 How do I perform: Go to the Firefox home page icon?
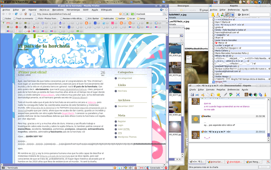click(25, 14)
